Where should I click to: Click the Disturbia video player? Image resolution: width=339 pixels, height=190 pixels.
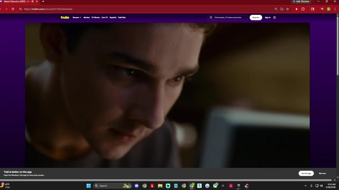coord(167,95)
